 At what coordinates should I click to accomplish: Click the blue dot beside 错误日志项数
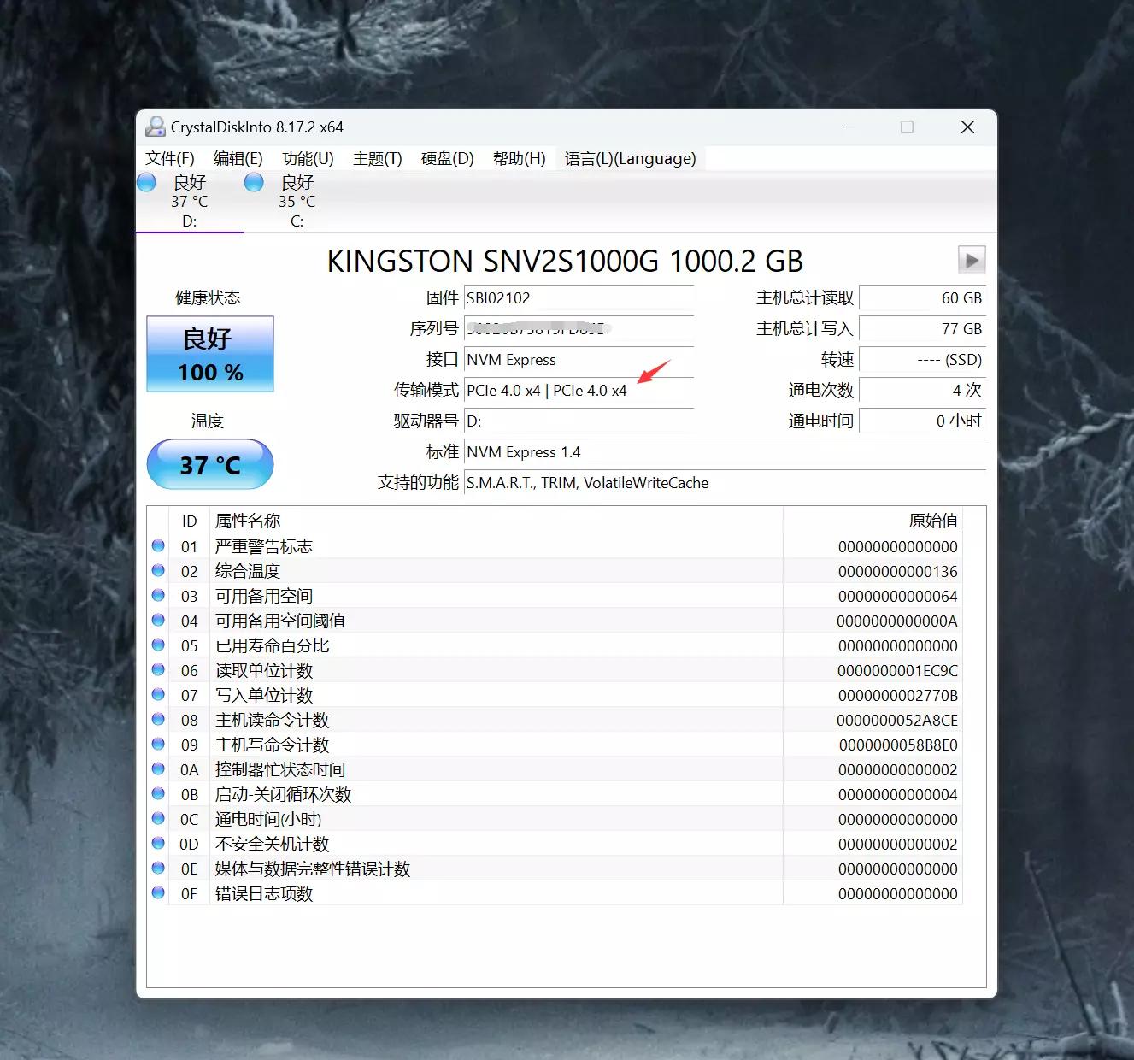click(158, 892)
